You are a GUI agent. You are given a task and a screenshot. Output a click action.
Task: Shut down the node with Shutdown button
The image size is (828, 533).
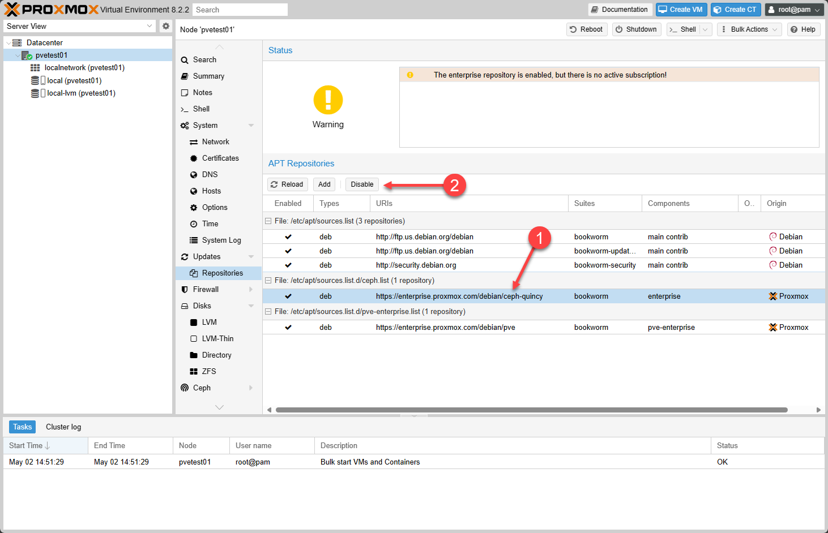637,29
